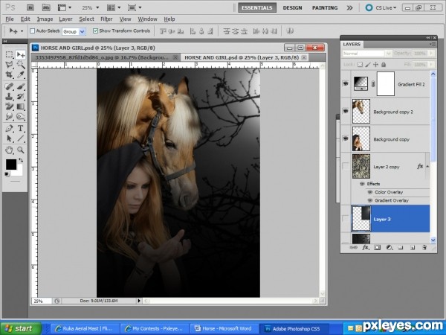Image resolution: width=446 pixels, height=335 pixels.
Task: Select the Healing Brush tool
Action: [x=10, y=86]
